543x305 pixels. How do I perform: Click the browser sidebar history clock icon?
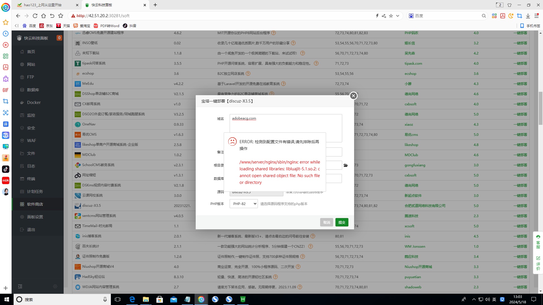coord(6,34)
